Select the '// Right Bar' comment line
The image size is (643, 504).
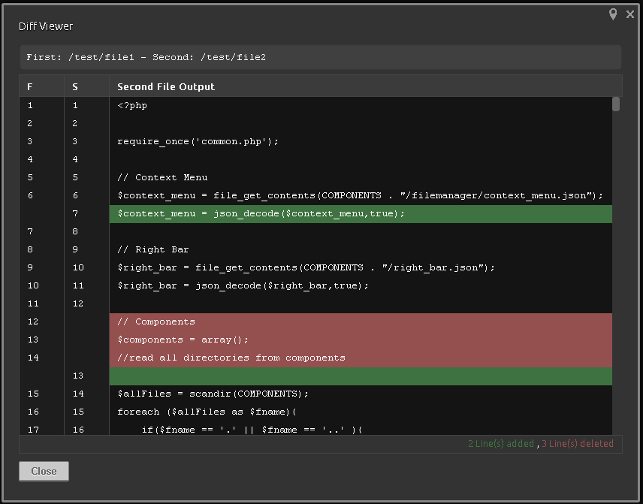[153, 249]
